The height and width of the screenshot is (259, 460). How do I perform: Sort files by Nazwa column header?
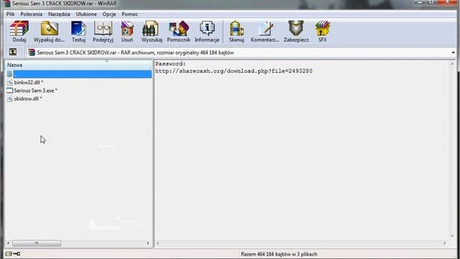pyautogui.click(x=78, y=65)
